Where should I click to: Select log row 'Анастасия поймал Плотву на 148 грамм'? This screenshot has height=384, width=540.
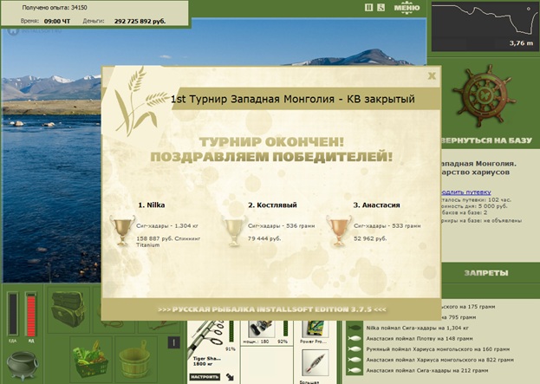tap(420, 339)
